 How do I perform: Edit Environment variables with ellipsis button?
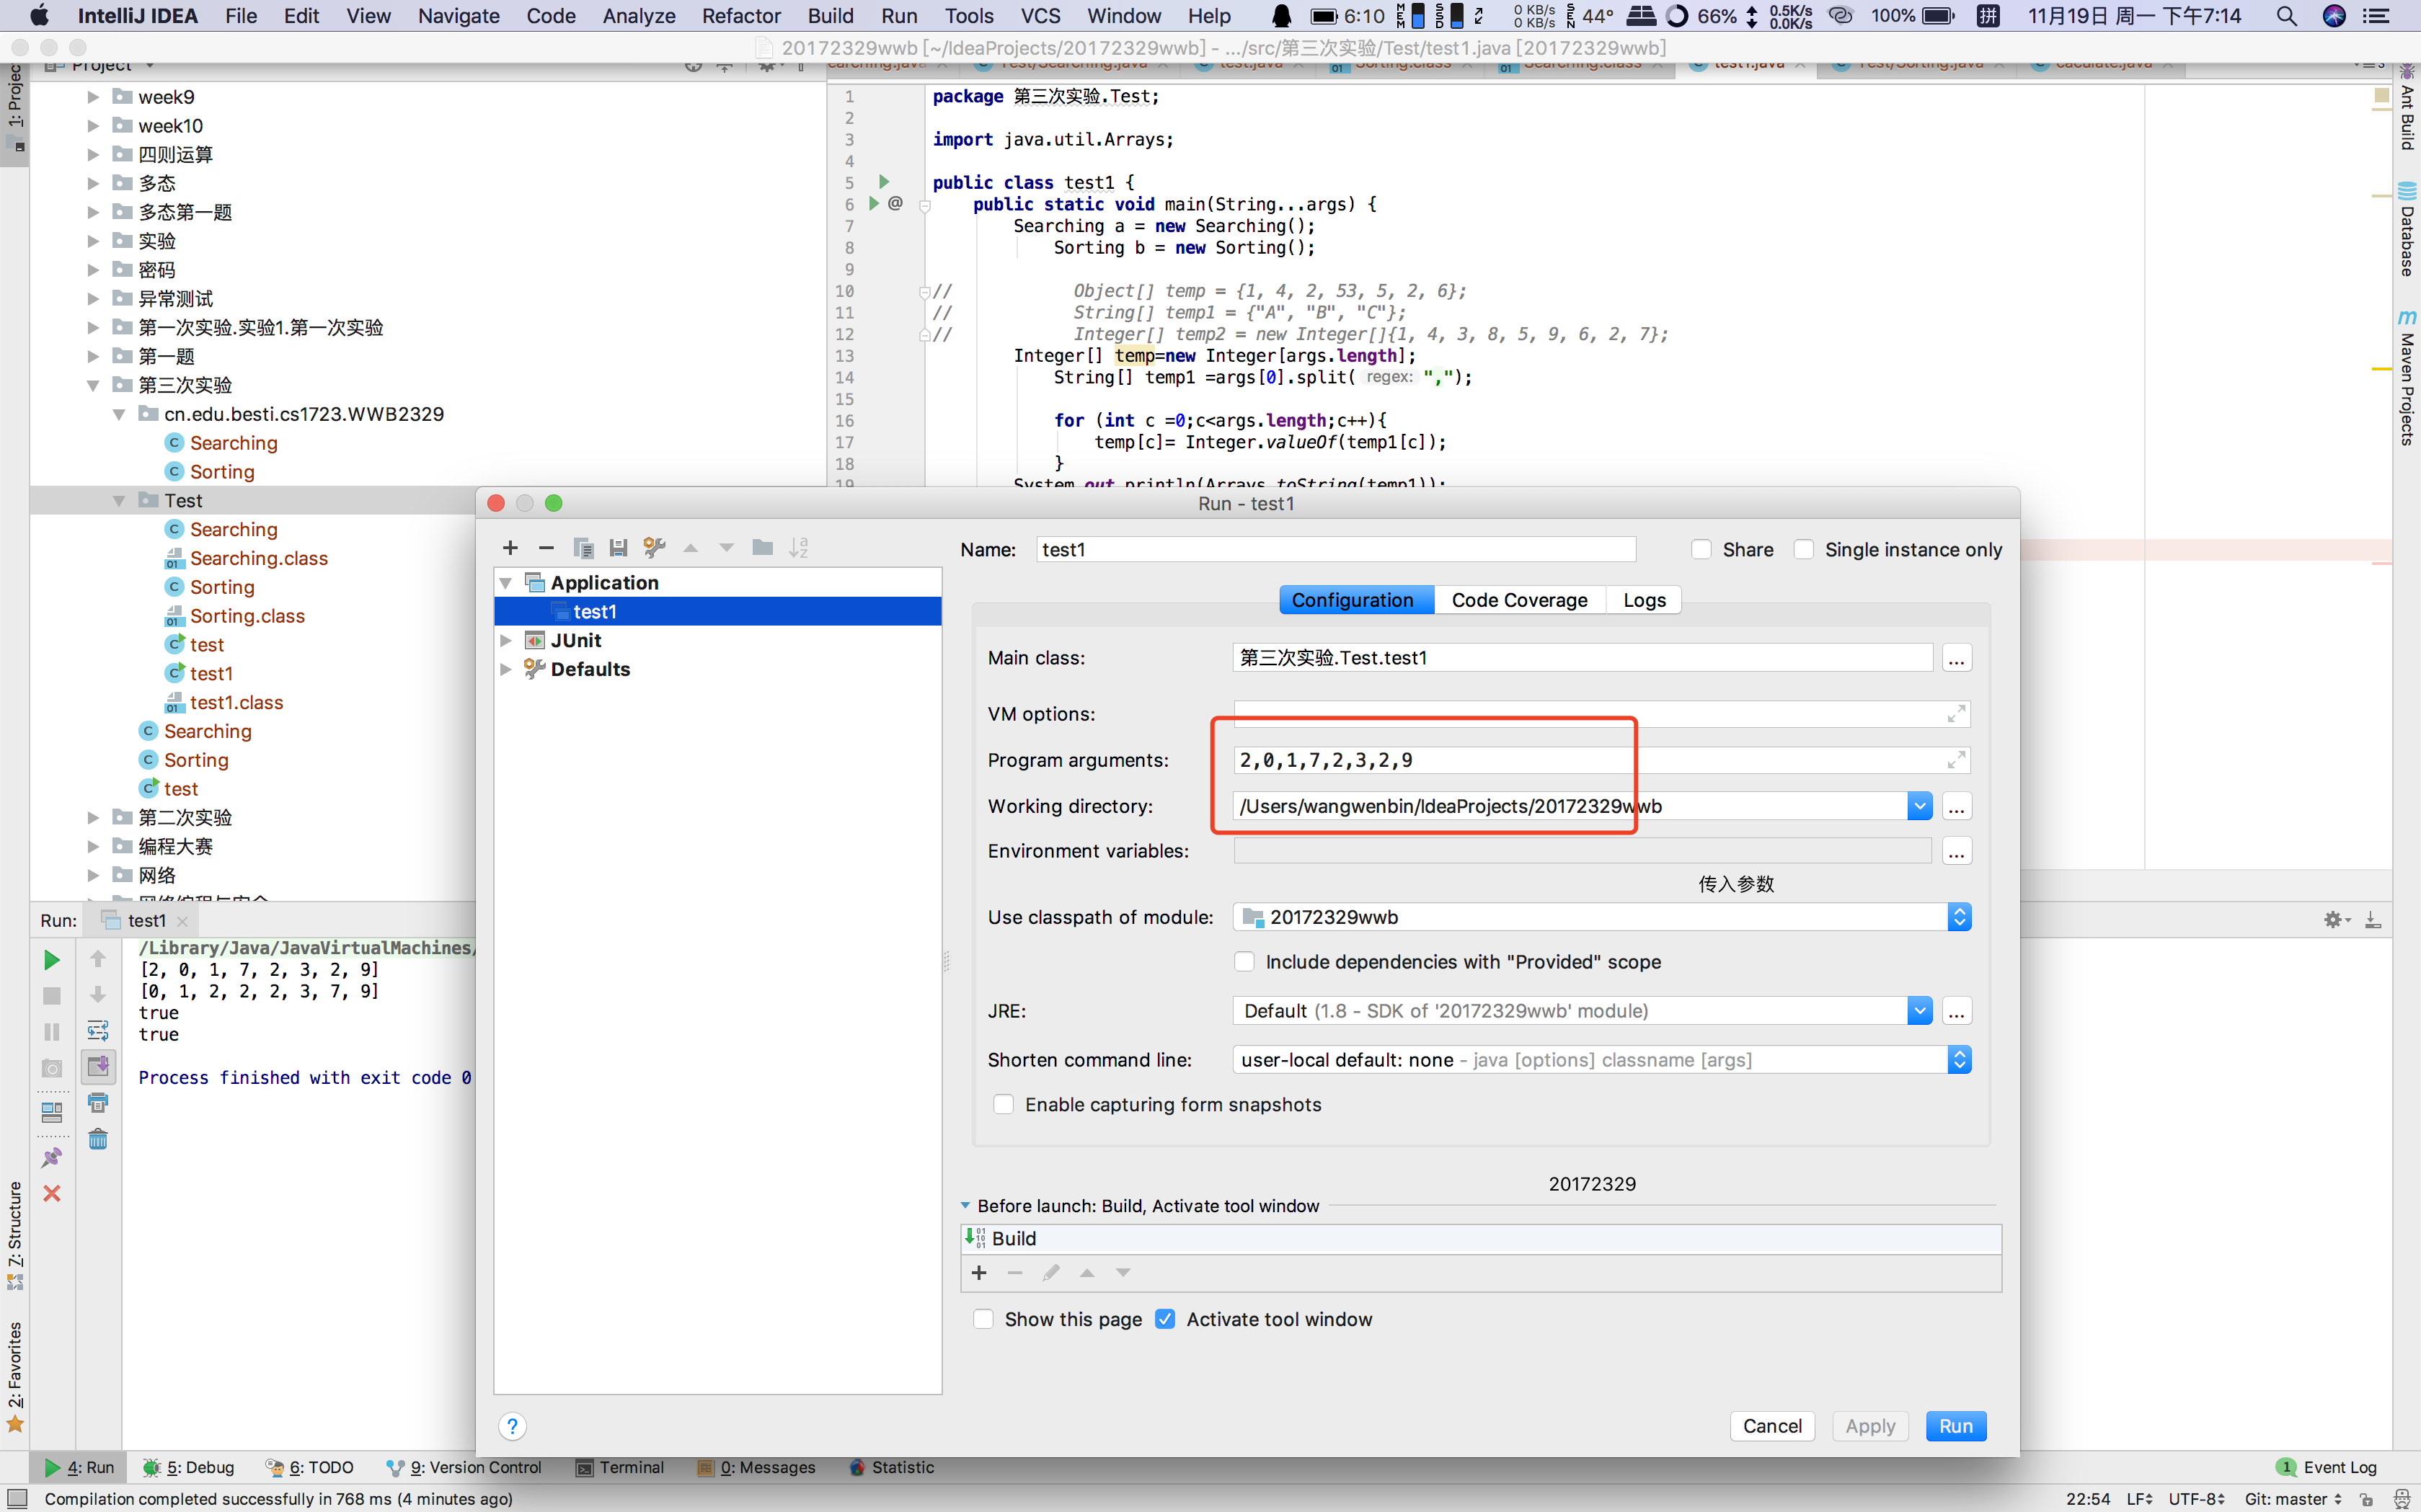[x=1956, y=851]
